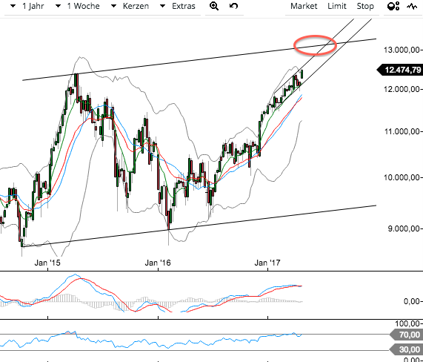The width and height of the screenshot is (423, 362).
Task: Open the '1 Woche' interval dropdown
Action: (x=78, y=6)
